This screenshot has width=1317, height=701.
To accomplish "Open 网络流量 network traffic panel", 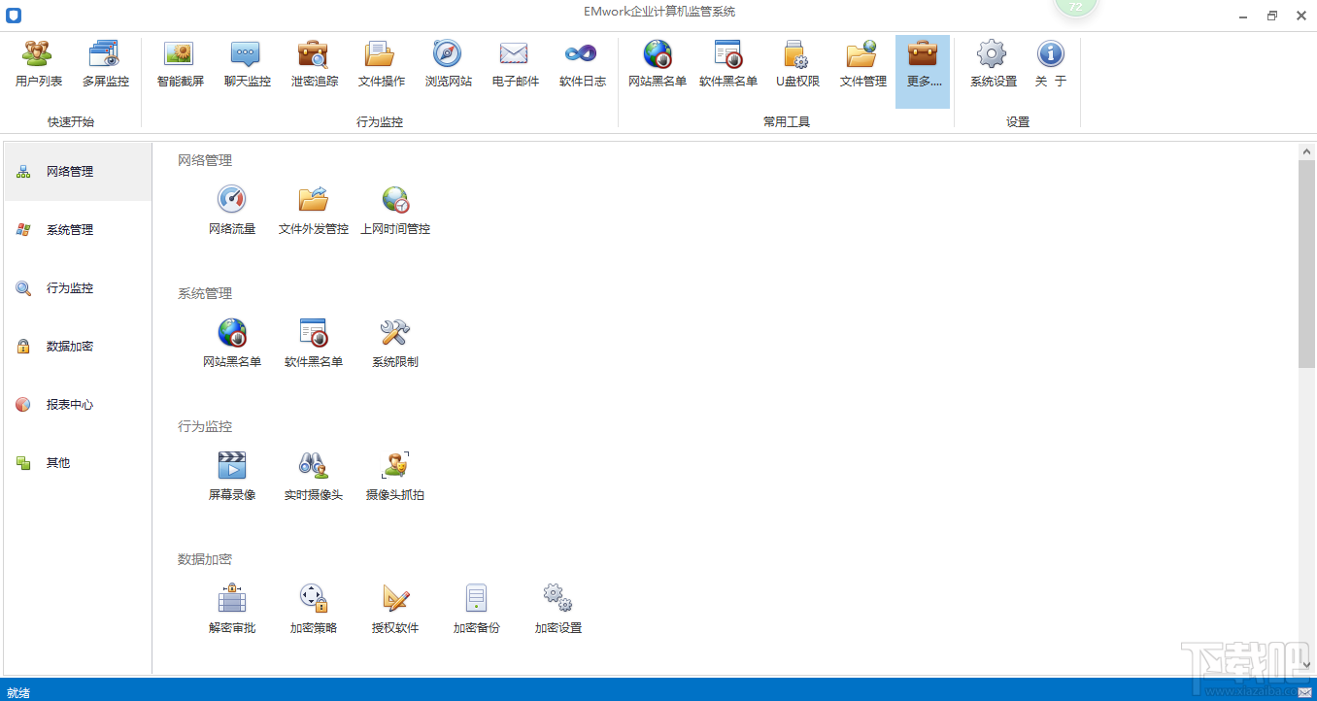I will click(x=232, y=209).
